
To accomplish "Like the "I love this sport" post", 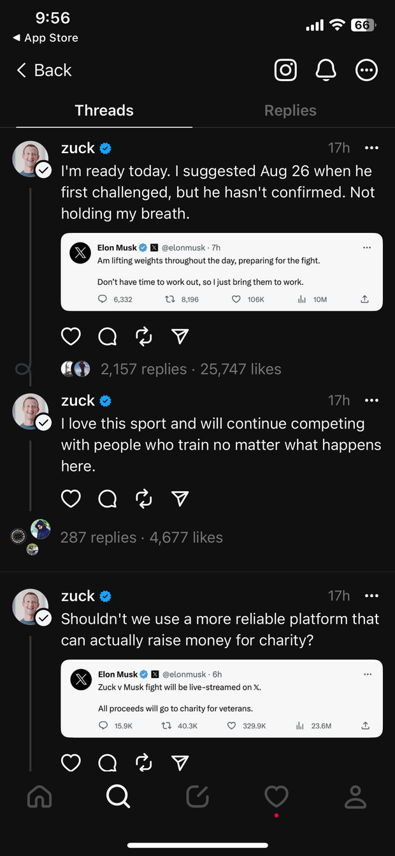I will pos(71,498).
